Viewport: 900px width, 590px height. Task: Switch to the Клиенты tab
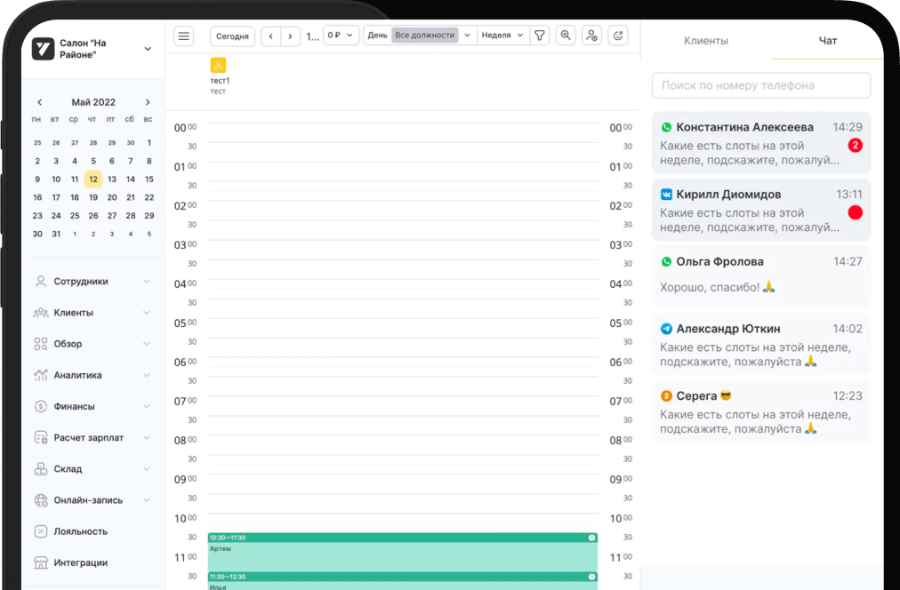pos(706,40)
